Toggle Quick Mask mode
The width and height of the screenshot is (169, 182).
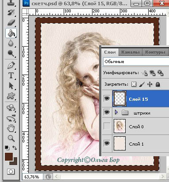pos(11,172)
